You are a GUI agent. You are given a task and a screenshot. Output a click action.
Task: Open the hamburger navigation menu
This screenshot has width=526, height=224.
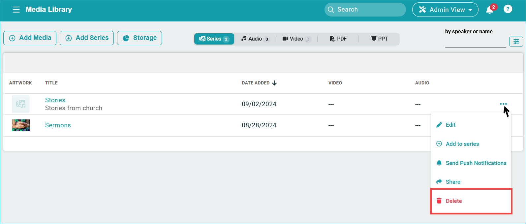(16, 10)
